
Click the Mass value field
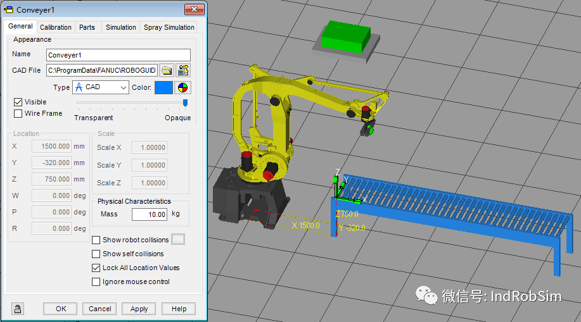[150, 214]
